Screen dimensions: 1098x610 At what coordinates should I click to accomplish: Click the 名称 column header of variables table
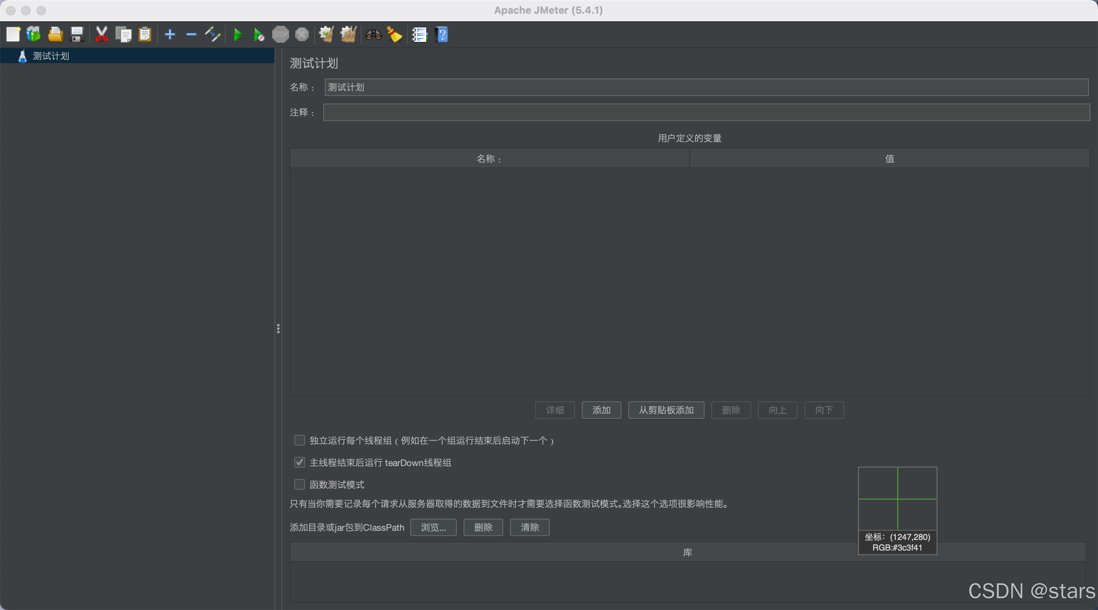(x=490, y=159)
